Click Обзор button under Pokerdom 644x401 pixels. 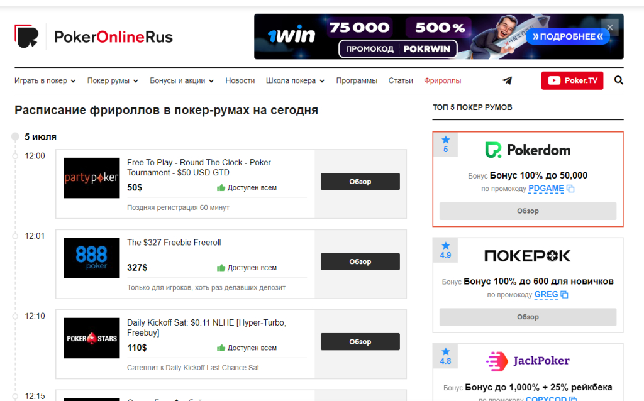pos(528,211)
